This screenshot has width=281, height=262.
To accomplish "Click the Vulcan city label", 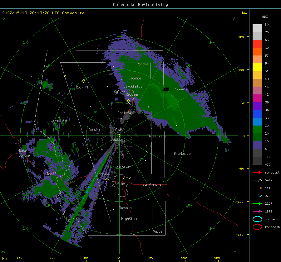I will pos(159,231).
